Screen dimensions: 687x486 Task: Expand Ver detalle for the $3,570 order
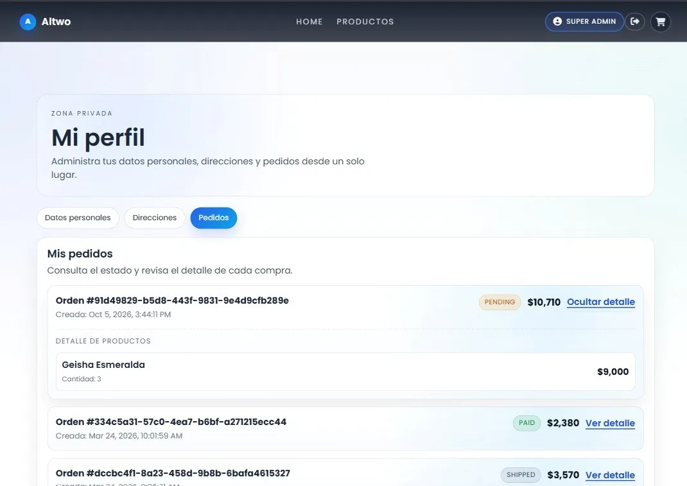pyautogui.click(x=610, y=475)
